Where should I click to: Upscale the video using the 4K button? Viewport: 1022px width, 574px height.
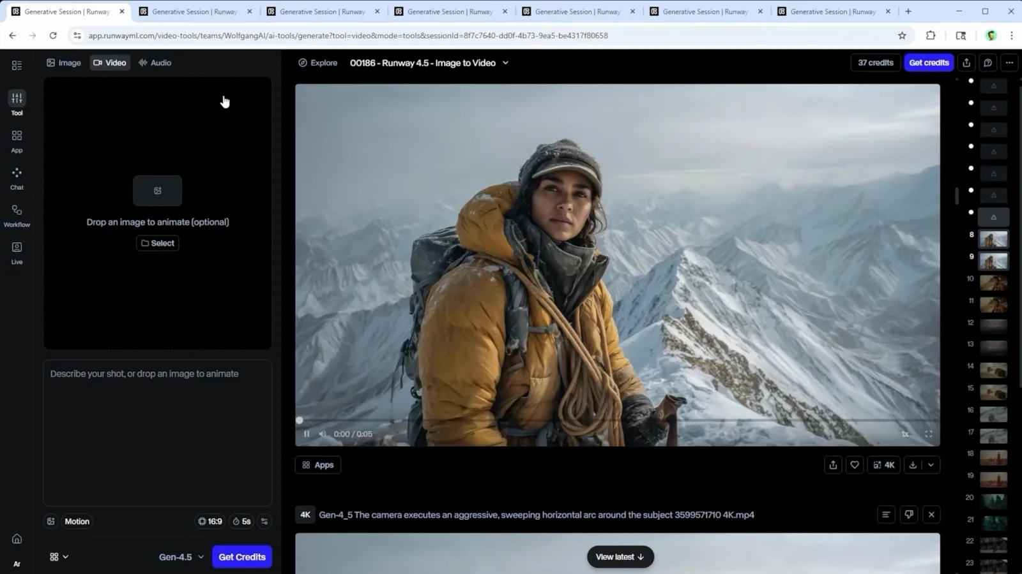[x=884, y=465]
